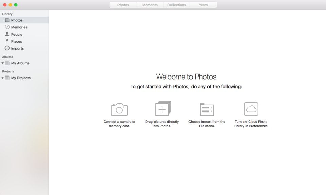Open the Years tab
The height and width of the screenshot is (195, 326).
point(203,5)
